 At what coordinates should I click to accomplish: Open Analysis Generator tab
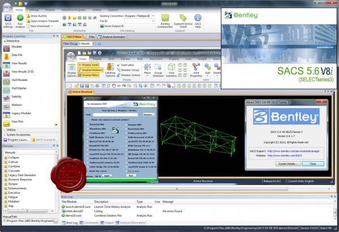coord(112,37)
